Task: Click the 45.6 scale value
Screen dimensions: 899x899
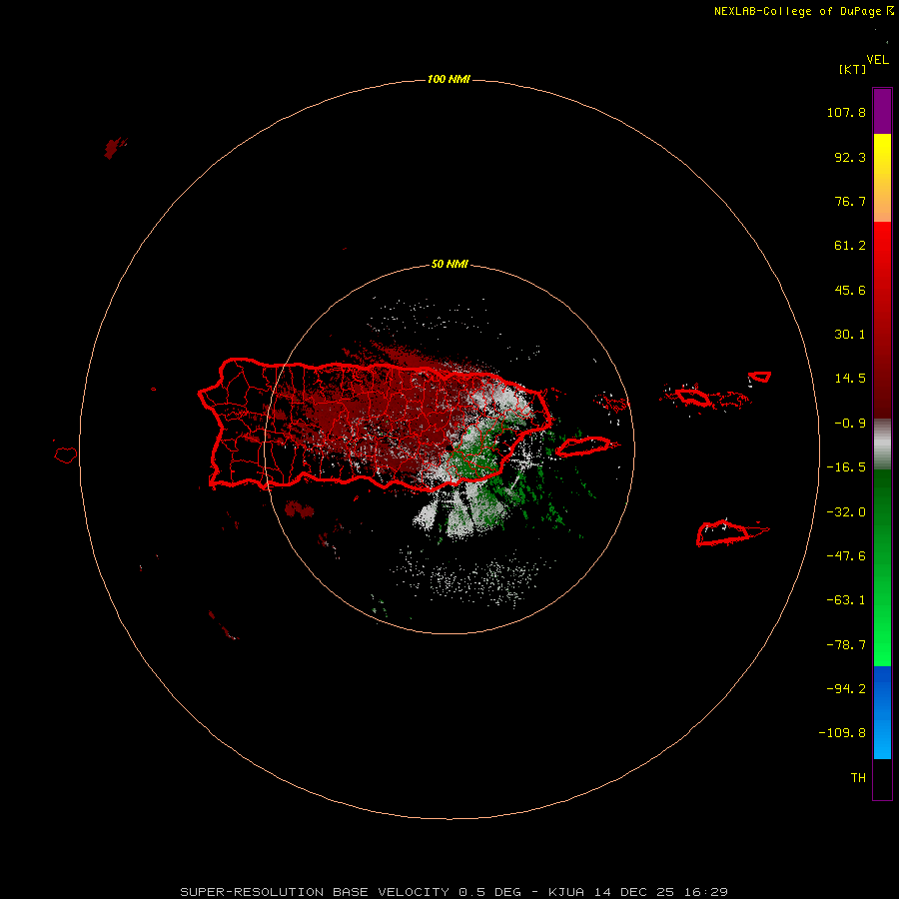Action: (x=850, y=290)
